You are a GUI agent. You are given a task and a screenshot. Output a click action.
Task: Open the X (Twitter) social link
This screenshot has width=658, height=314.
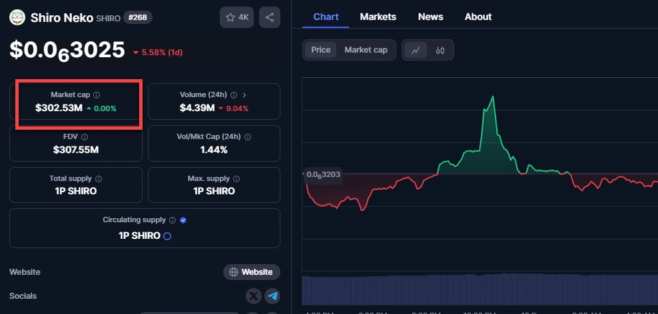coord(254,296)
